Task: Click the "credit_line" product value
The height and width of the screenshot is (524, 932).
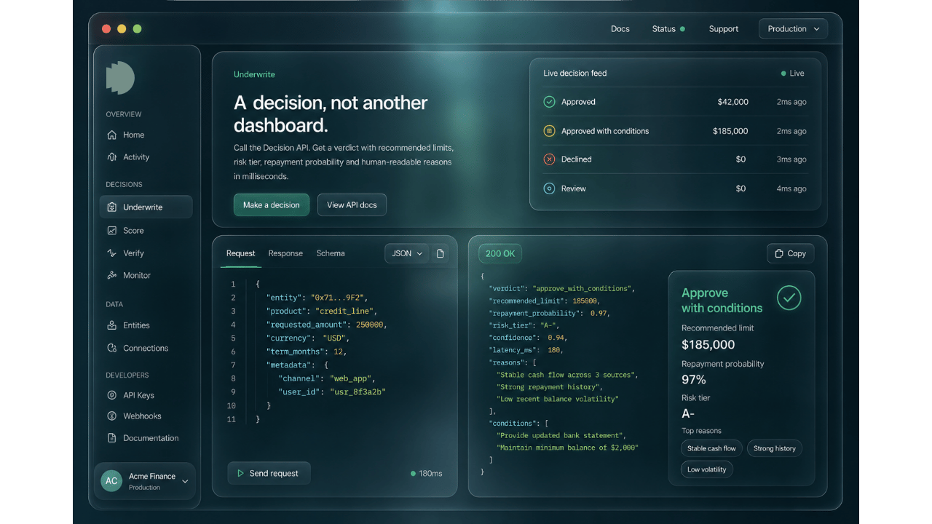Action: pyautogui.click(x=344, y=311)
